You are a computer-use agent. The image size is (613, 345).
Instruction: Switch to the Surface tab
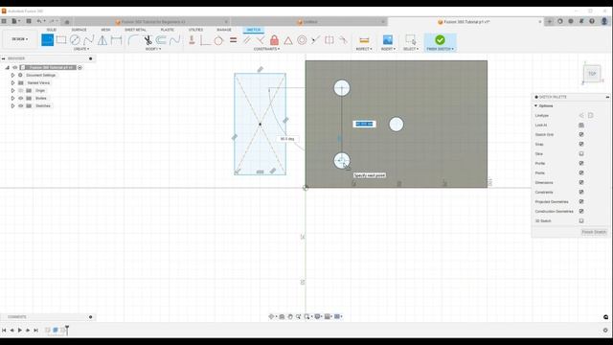coord(79,30)
